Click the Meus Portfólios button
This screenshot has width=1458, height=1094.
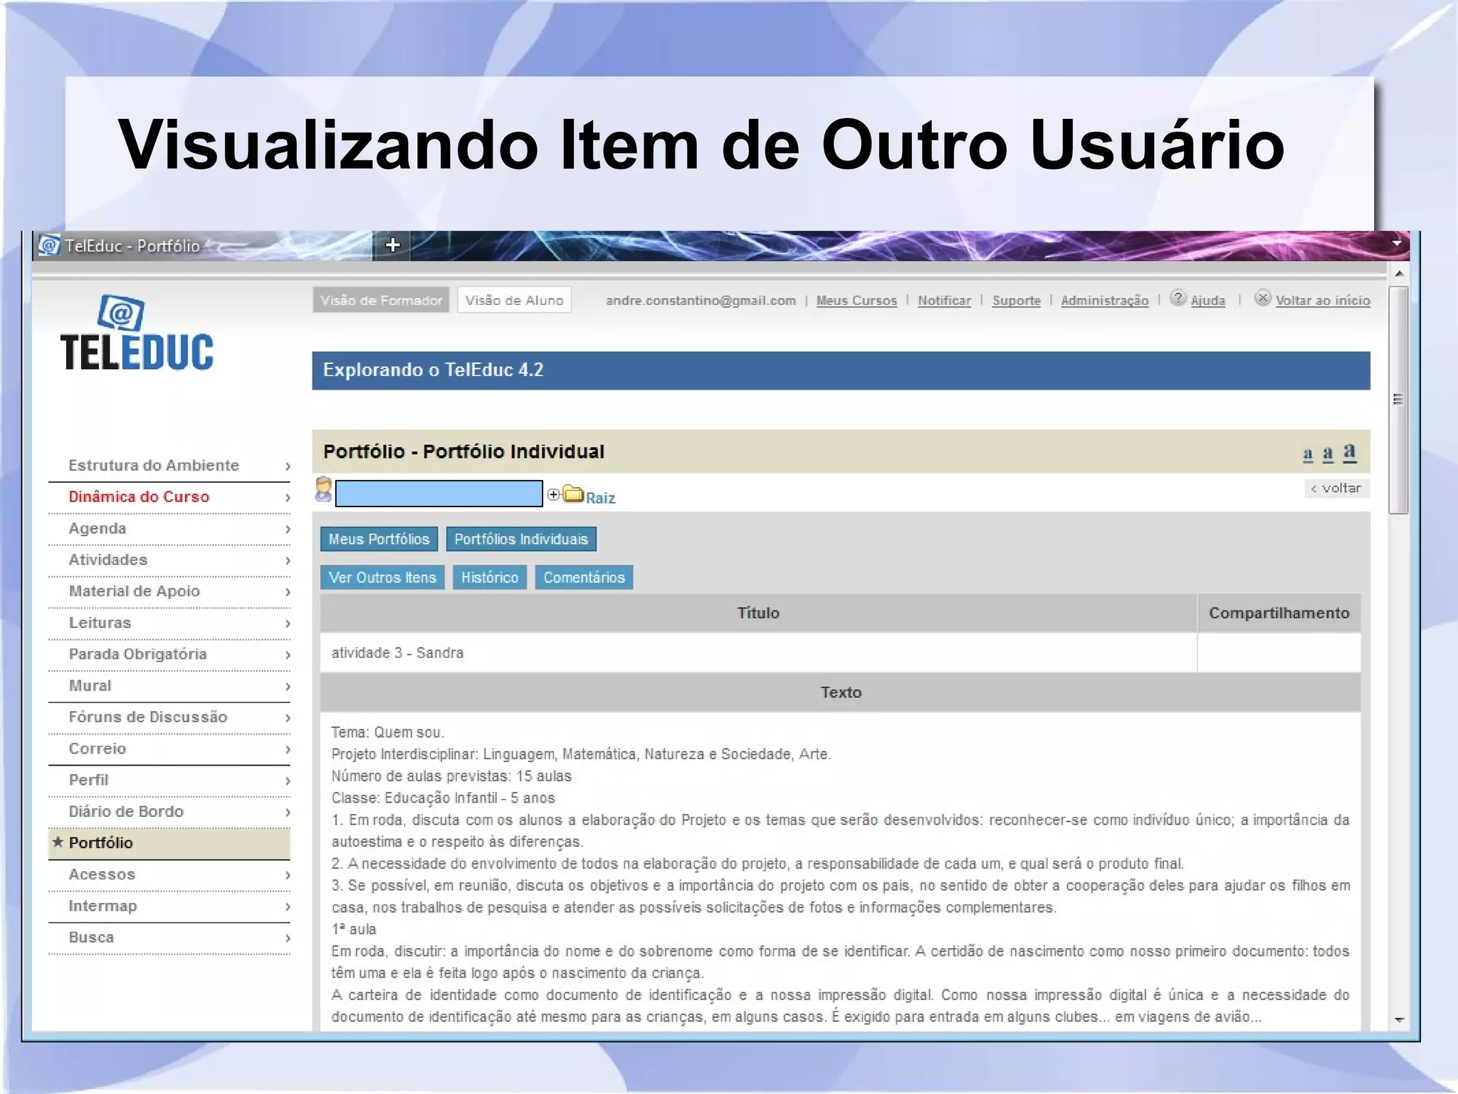pos(379,539)
